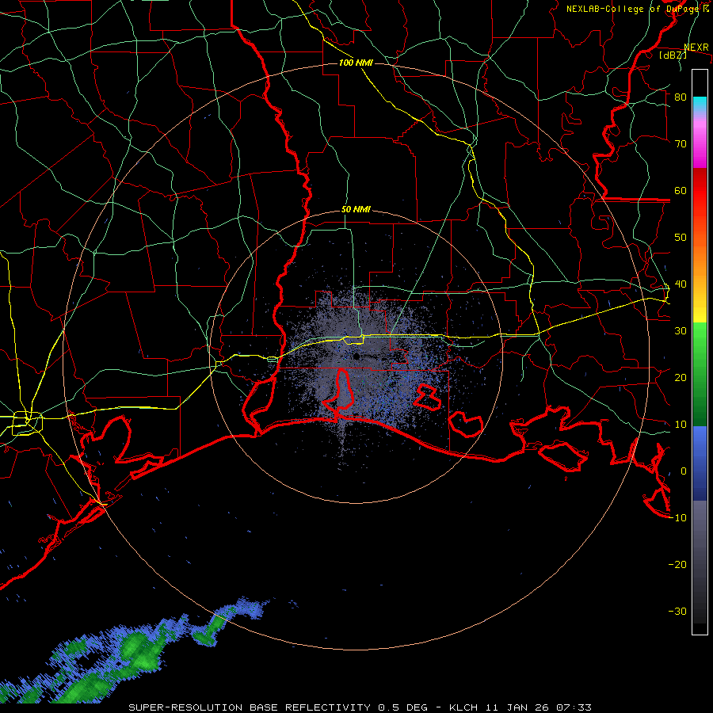
Task: Click the green segment of the color scale
Action: pyautogui.click(x=700, y=374)
